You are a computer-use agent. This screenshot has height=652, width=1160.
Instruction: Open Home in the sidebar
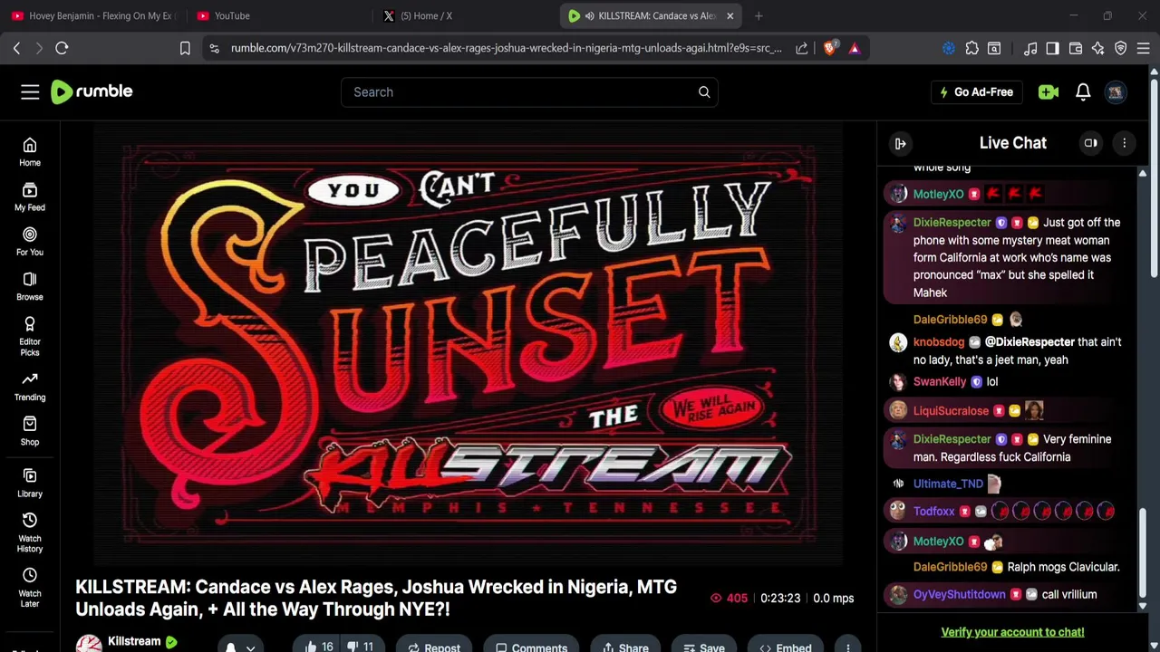click(x=30, y=152)
